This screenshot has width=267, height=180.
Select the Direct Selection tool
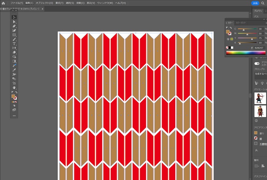(x=14, y=22)
